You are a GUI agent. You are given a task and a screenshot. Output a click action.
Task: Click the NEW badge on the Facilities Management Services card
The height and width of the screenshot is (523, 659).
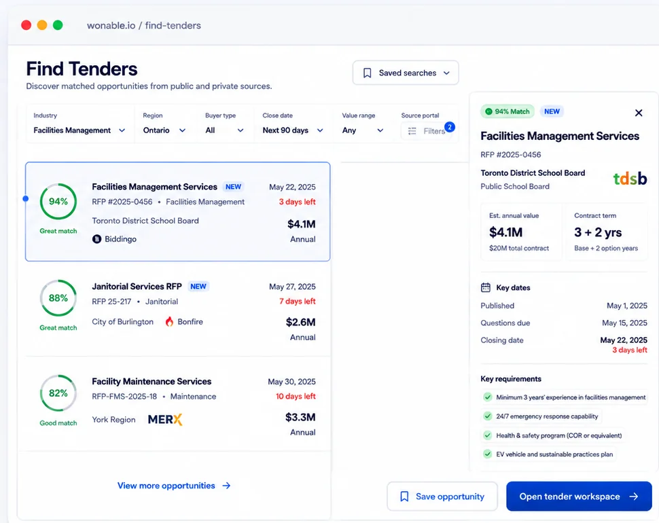pos(233,187)
